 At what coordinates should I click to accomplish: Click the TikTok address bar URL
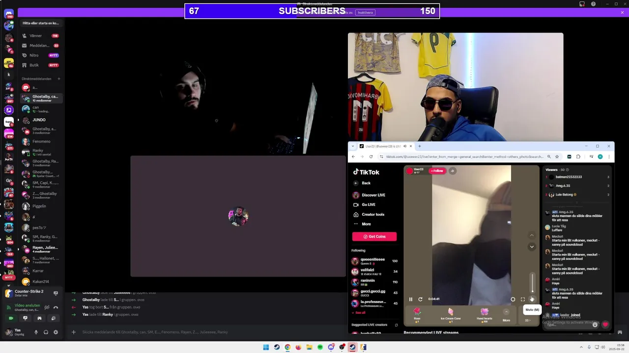[464, 156]
